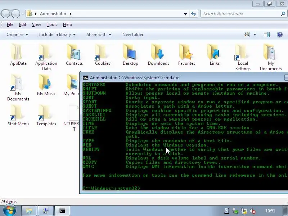Click the cmd.exe taskbar button
Image resolution: width=288 pixels, height=216 pixels.
[62, 211]
